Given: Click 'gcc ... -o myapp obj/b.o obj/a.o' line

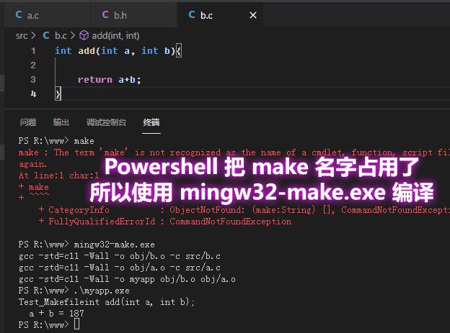Looking at the screenshot, I should pos(127,279).
